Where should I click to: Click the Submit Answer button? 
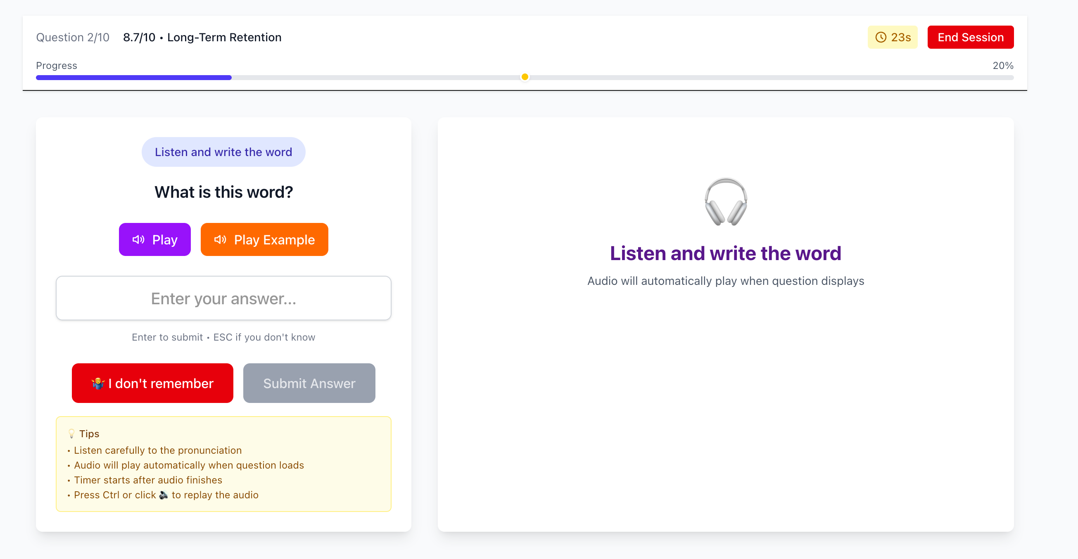[309, 383]
